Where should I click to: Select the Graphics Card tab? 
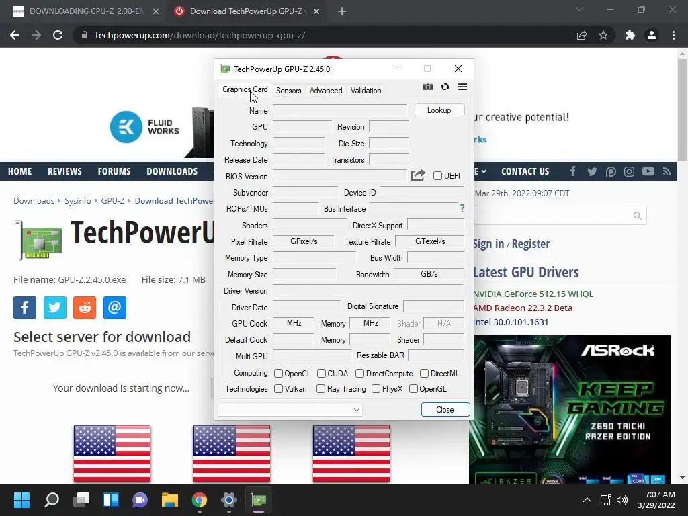pyautogui.click(x=245, y=89)
